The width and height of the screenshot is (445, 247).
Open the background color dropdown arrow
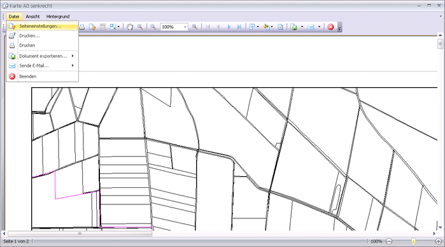[272, 27]
